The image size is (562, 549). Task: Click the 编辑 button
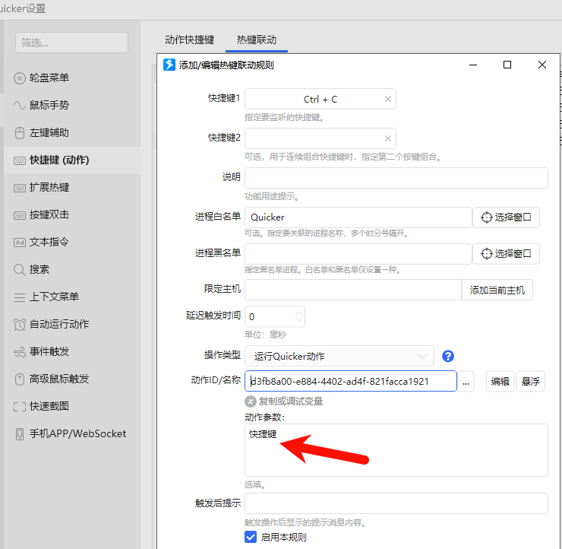[x=500, y=381]
